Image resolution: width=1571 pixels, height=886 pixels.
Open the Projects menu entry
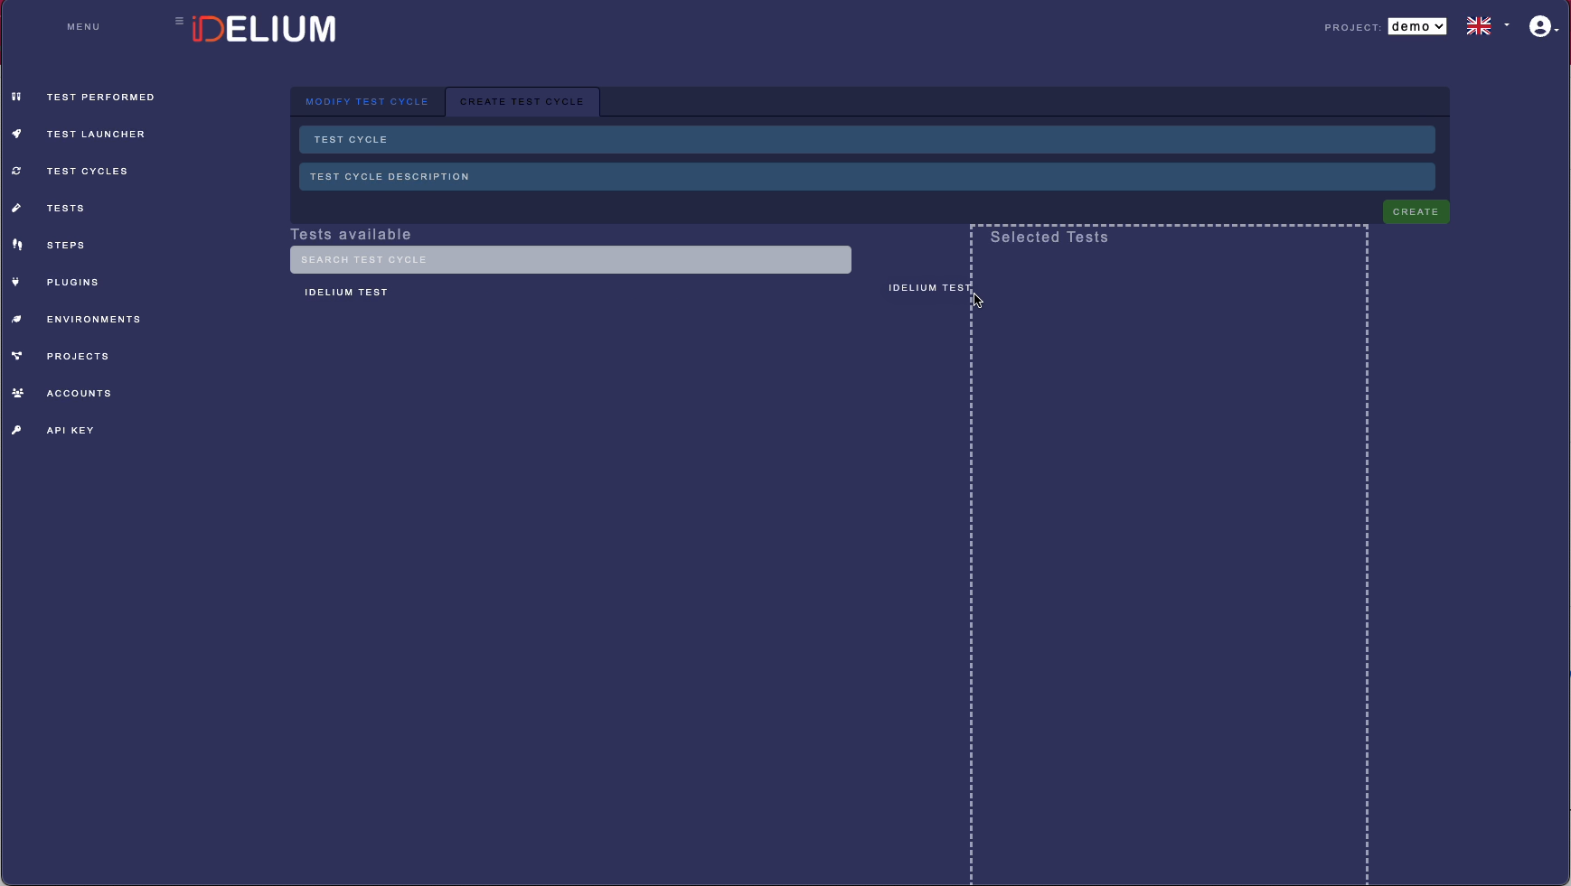[x=78, y=356]
